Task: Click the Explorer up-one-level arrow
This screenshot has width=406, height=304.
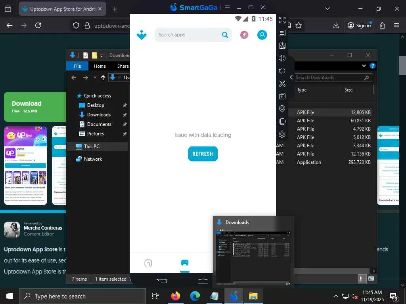Action: (103, 77)
